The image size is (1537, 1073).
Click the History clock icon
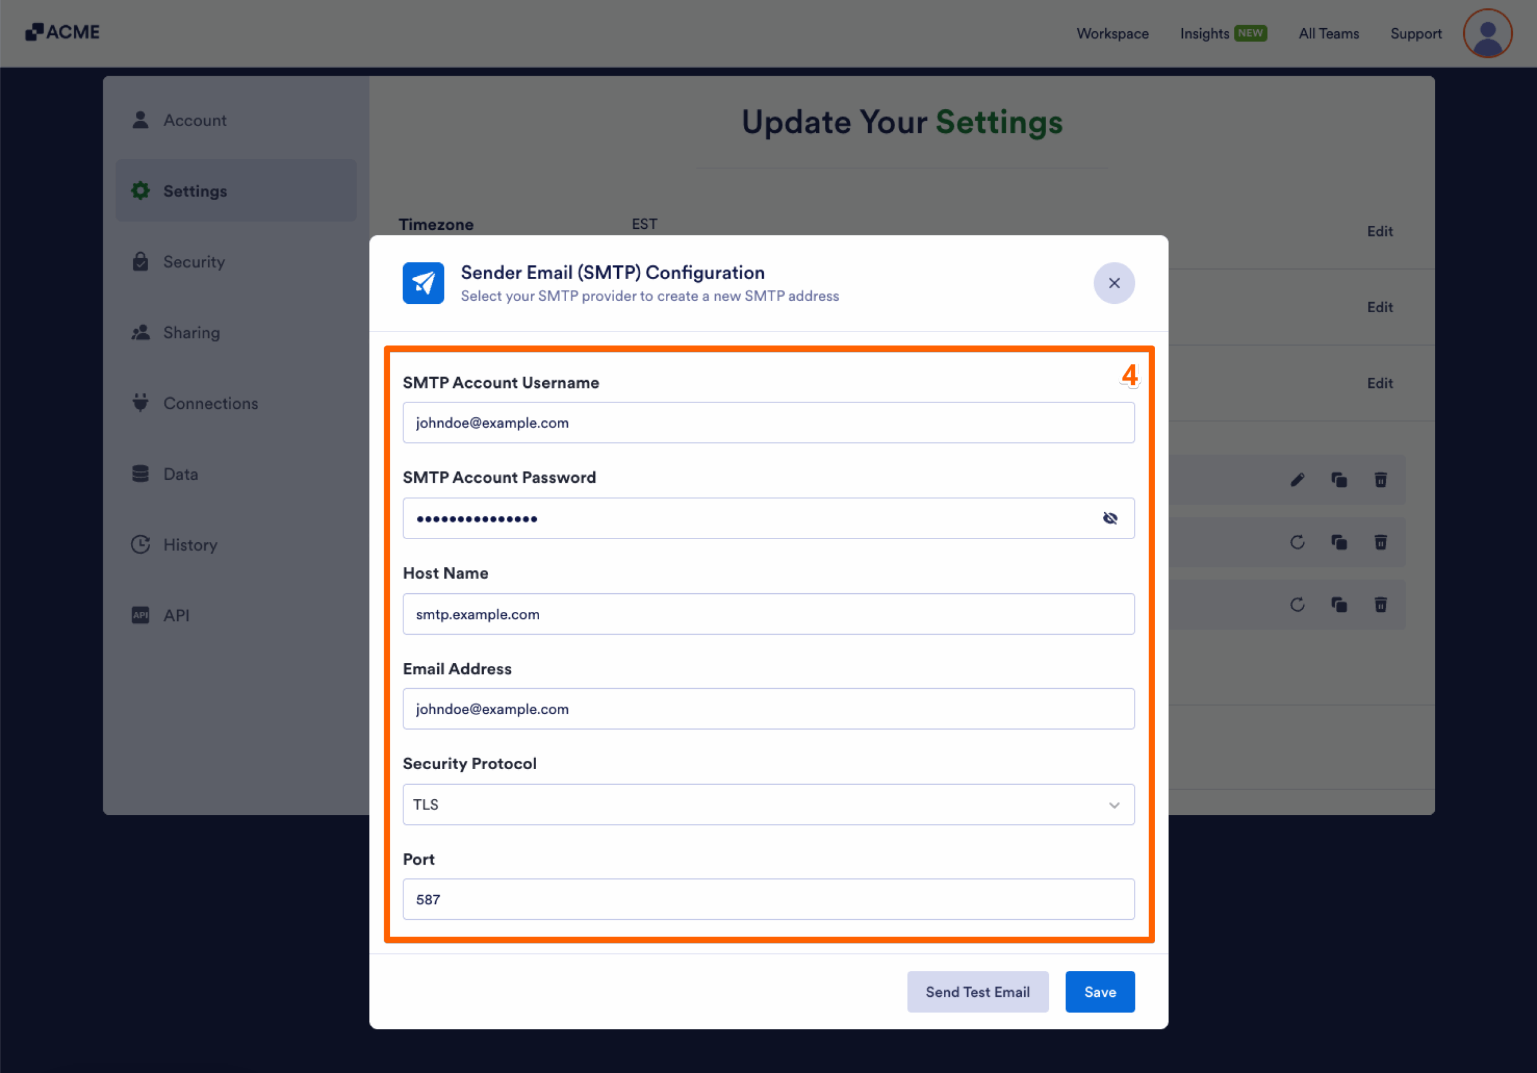tap(140, 544)
